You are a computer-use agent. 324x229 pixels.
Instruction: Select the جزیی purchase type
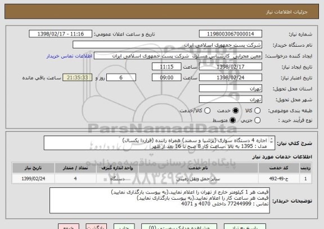(x=257, y=120)
